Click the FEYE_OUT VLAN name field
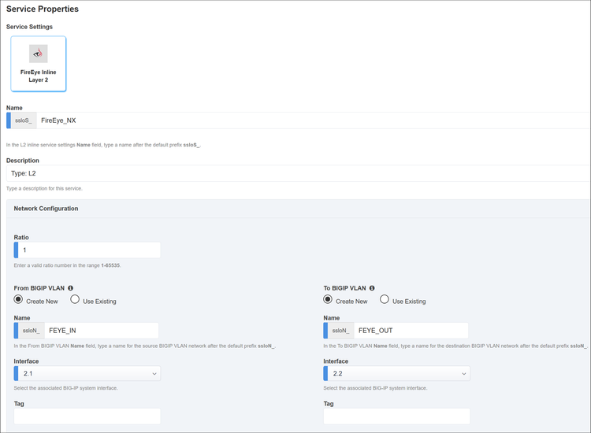 [411, 330]
